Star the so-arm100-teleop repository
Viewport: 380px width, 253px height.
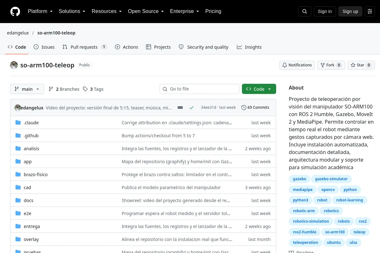(361, 65)
